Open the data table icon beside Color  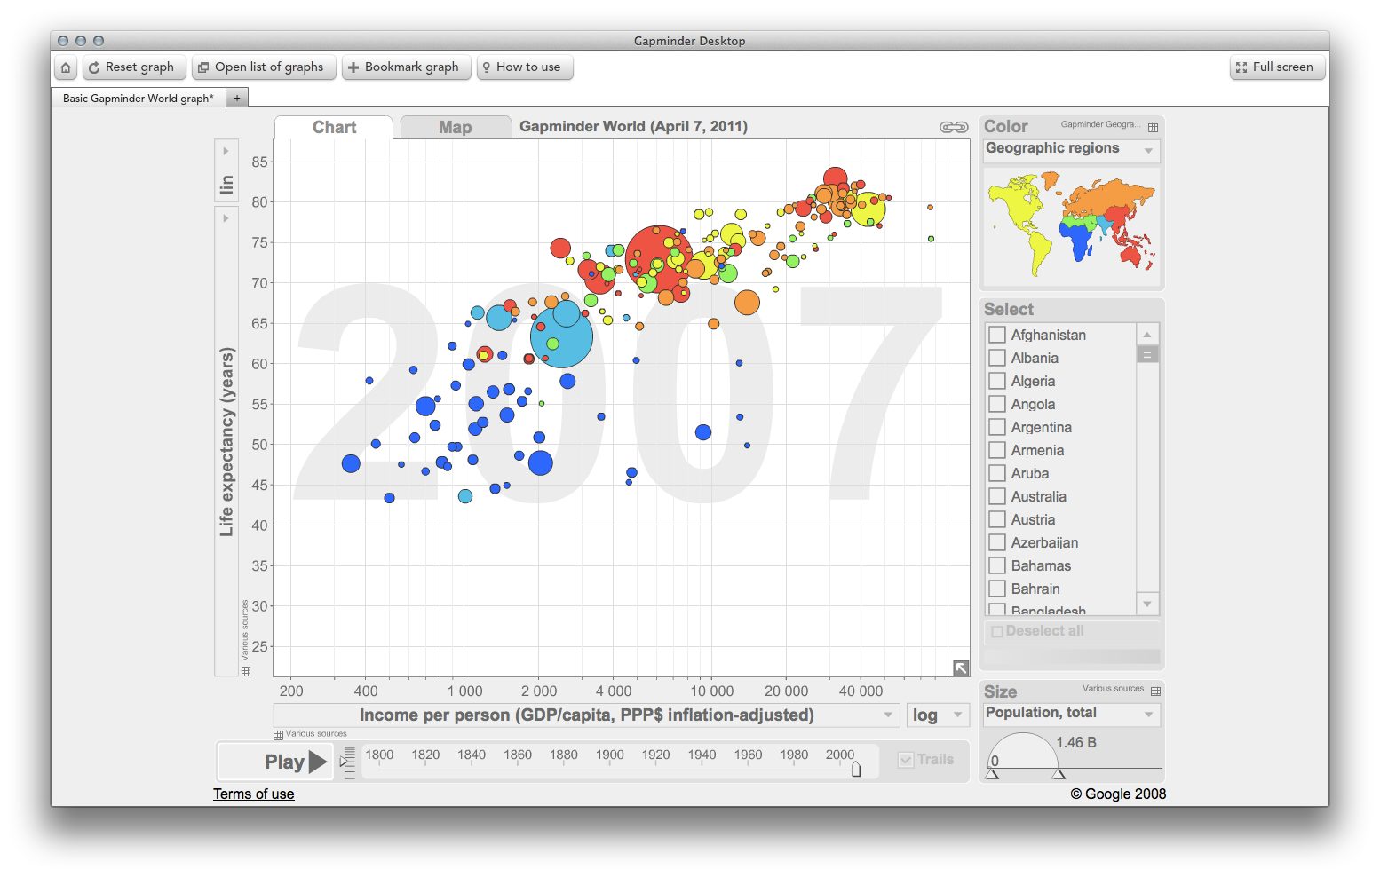tap(1153, 127)
